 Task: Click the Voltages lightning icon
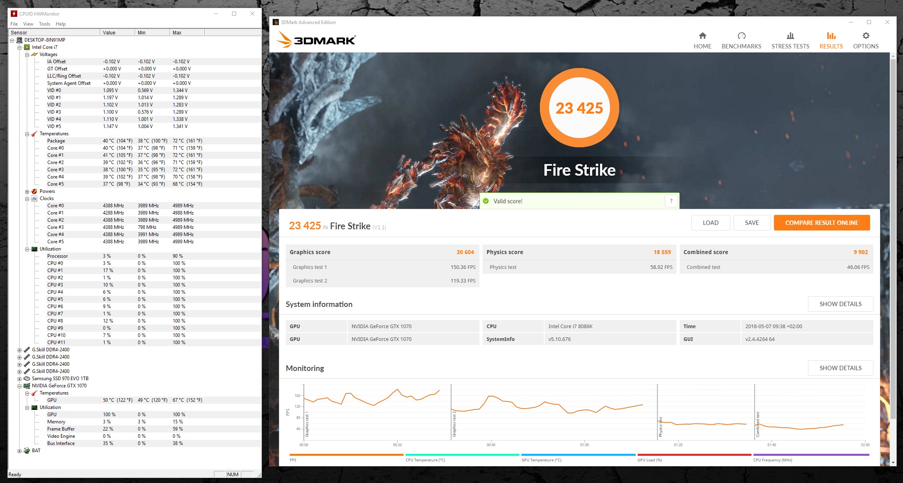click(34, 54)
